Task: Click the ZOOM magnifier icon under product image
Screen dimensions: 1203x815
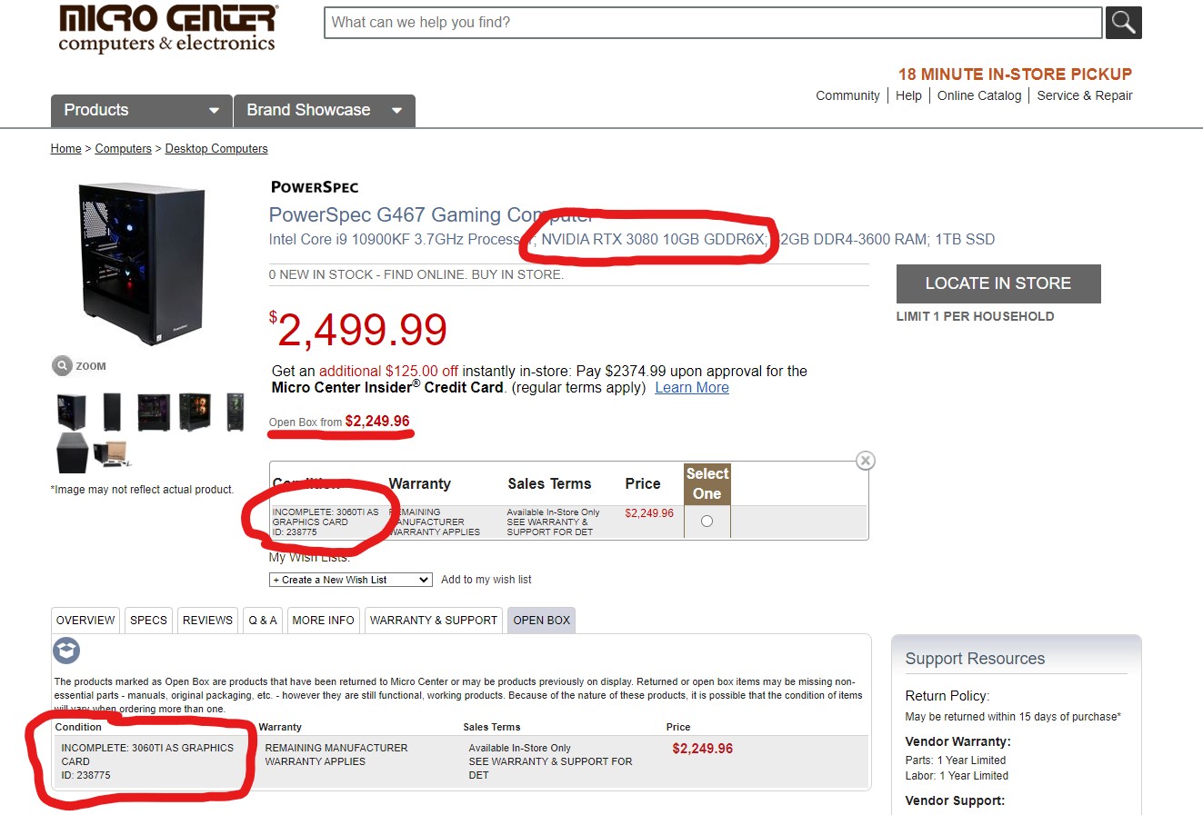Action: pyautogui.click(x=62, y=365)
